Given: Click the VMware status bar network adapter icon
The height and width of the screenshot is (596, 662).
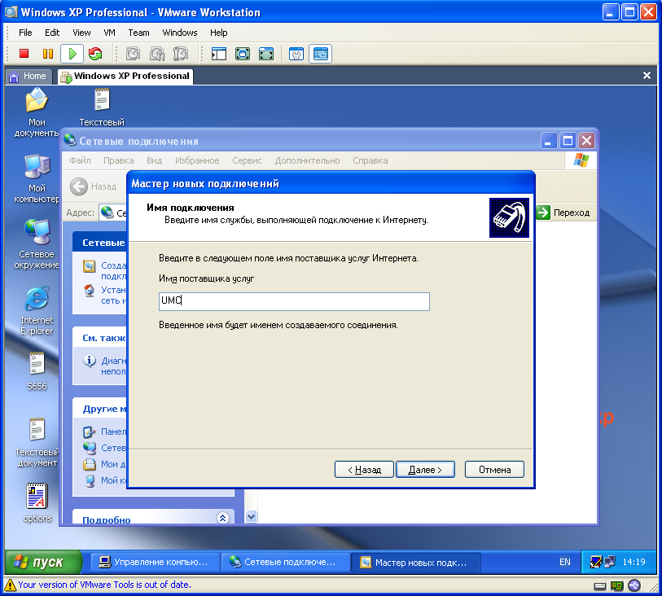Looking at the screenshot, I should 617,586.
